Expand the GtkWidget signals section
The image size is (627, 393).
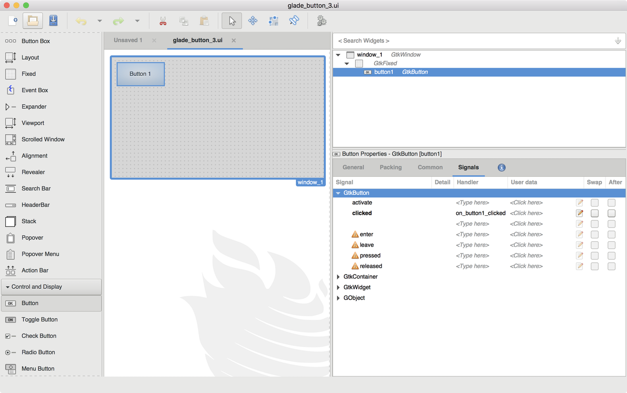click(x=338, y=287)
